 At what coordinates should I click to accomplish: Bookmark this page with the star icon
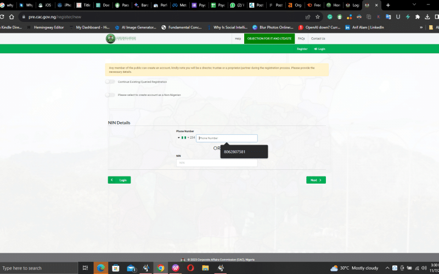tap(318, 17)
